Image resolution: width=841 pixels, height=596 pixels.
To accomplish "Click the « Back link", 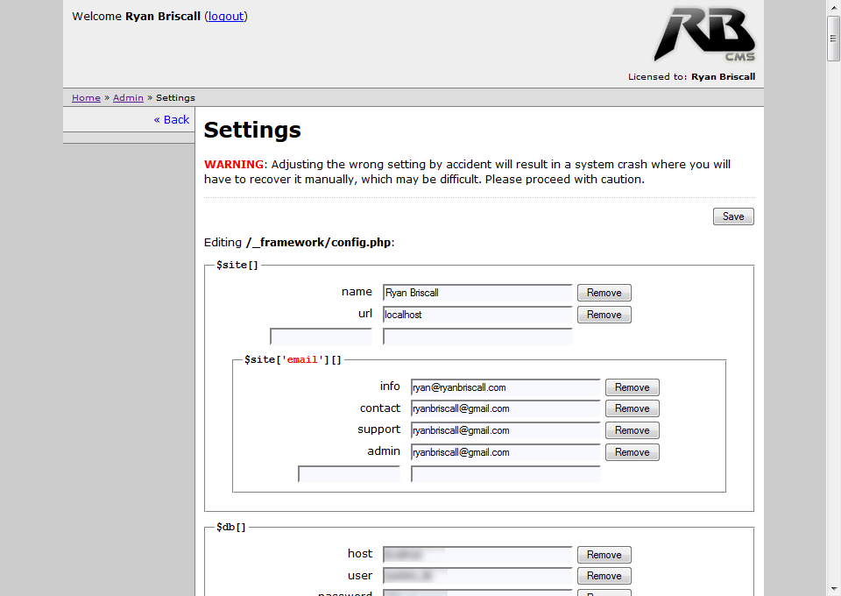I will (172, 119).
